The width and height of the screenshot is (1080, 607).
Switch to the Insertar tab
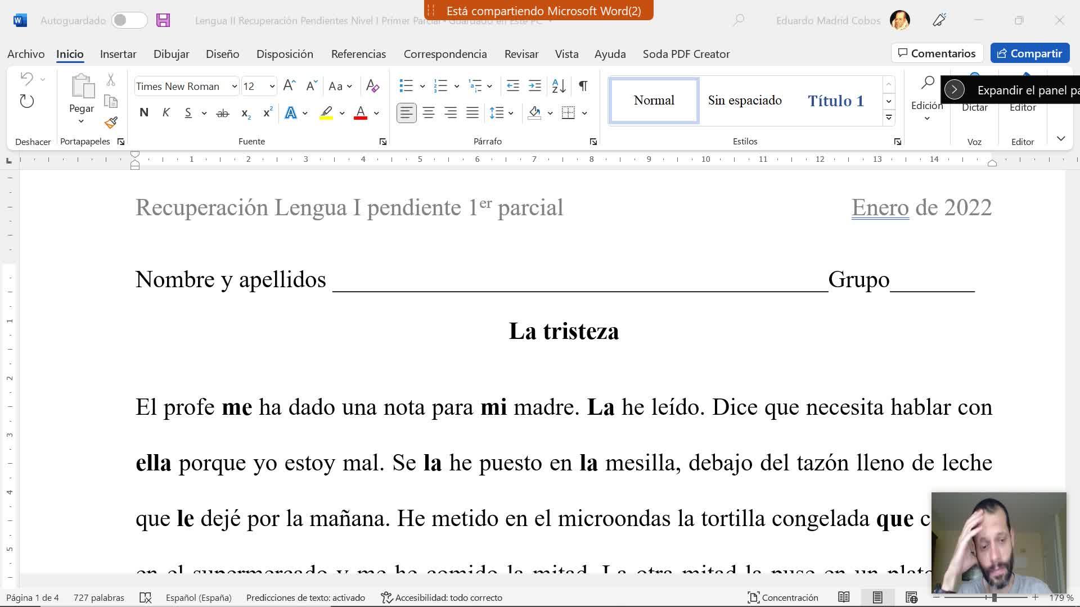pyautogui.click(x=118, y=54)
